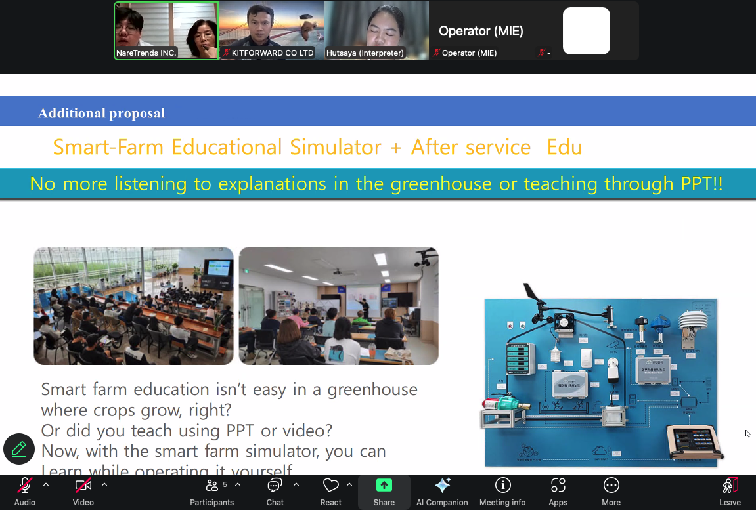Open the Chat panel
The height and width of the screenshot is (510, 756).
click(275, 492)
